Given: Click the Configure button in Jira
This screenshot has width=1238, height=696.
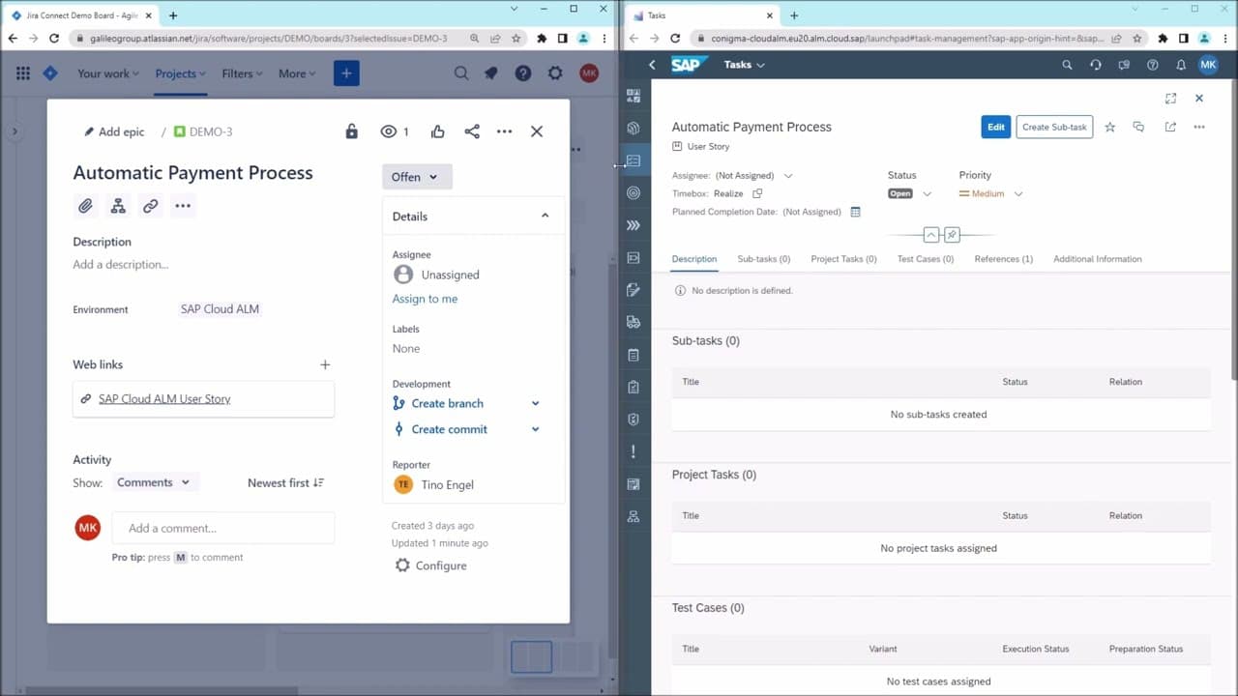Looking at the screenshot, I should pyautogui.click(x=431, y=565).
